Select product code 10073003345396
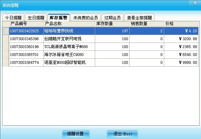Viewport: 201px width, 139px height. click(27, 39)
